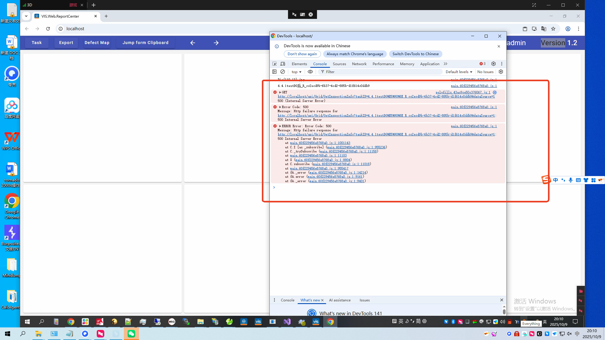Viewport: 605px width, 340px height.
Task: Open DevTools settings gear icon
Action: (x=493, y=64)
